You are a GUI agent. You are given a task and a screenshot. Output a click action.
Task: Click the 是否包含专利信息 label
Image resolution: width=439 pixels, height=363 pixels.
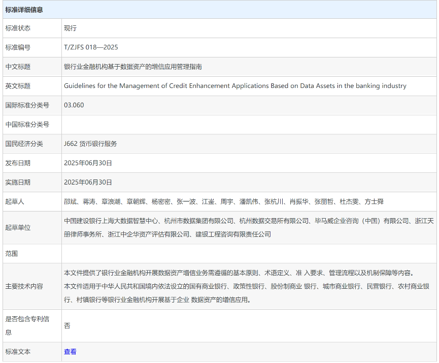[x=27, y=326]
